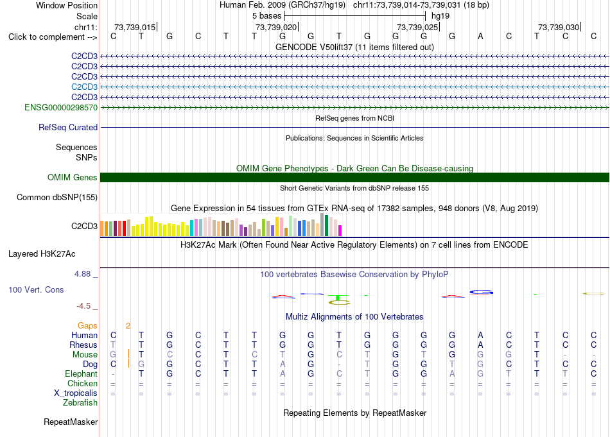This screenshot has height=437, width=610.
Task: Click the orange gap count '2'
Action: pos(128,326)
